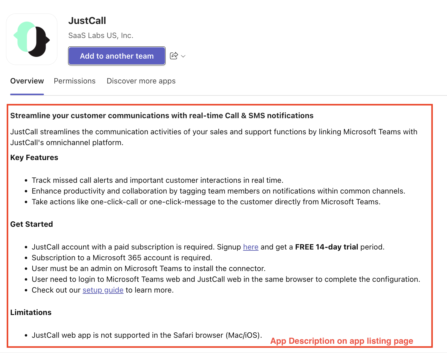Click Add to another team button
The width and height of the screenshot is (447, 353).
pos(117,56)
